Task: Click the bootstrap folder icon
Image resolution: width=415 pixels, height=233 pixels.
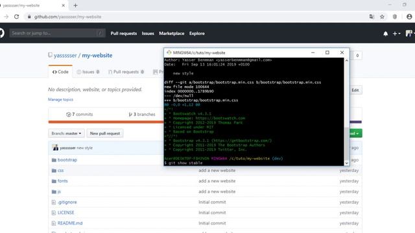Action: click(x=54, y=160)
